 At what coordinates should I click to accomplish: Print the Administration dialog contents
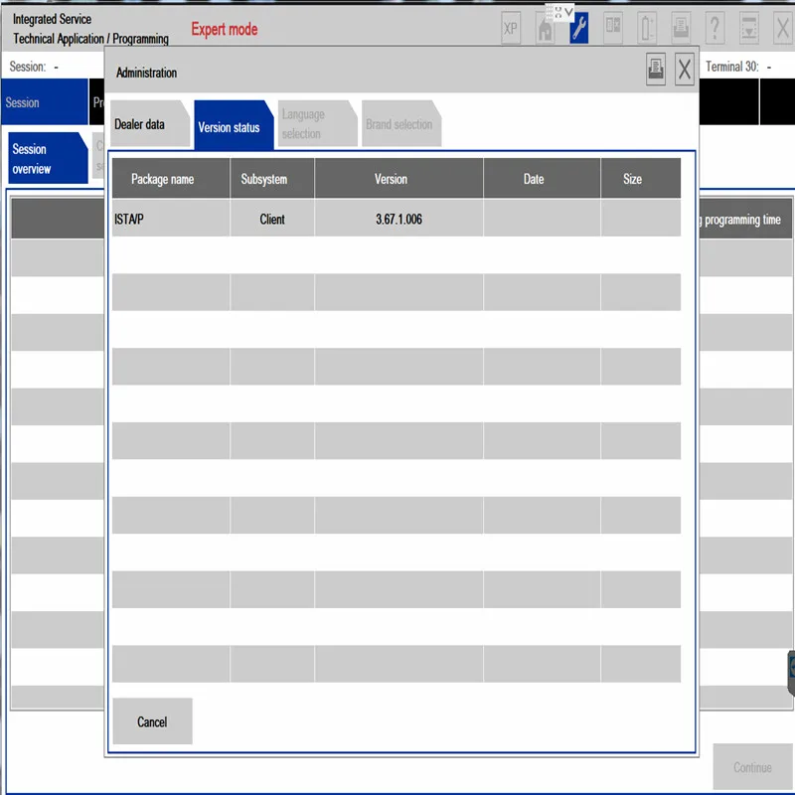(x=656, y=70)
